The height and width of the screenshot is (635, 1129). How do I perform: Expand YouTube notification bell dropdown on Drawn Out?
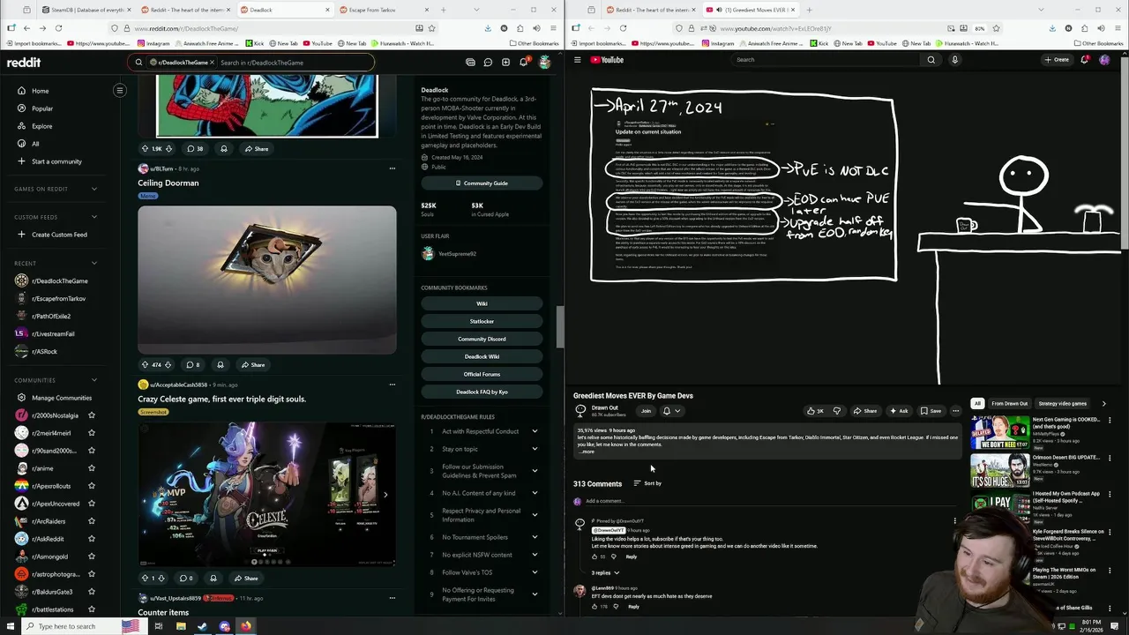[x=671, y=411]
